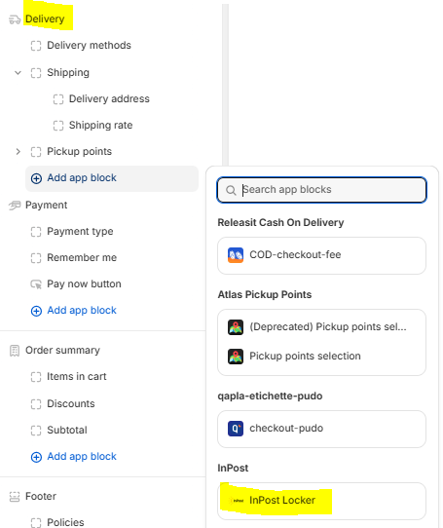Viewport: 443px width, 528px height.
Task: Click the Delivery truck icon
Action: [15, 19]
